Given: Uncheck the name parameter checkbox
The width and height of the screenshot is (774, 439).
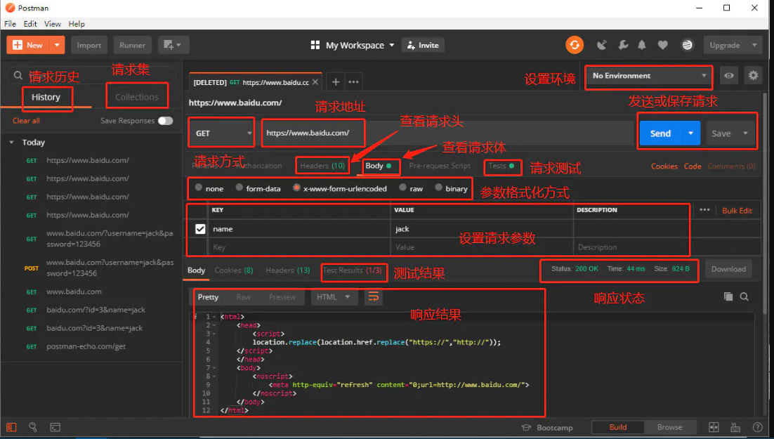Looking at the screenshot, I should click(200, 229).
